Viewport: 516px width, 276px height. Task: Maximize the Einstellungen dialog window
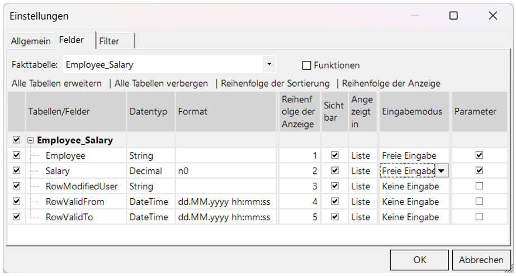click(x=453, y=16)
